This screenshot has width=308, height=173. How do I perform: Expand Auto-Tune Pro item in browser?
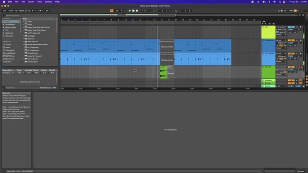pyautogui.click(x=23, y=42)
